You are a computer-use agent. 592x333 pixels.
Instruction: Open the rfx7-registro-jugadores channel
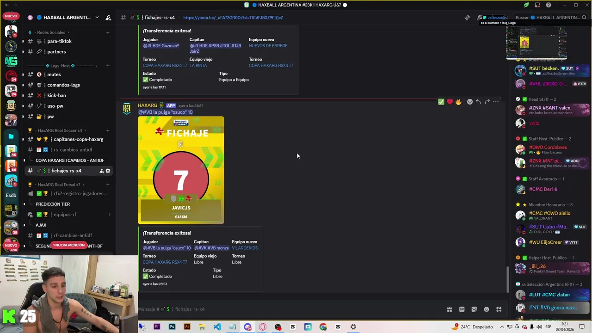(x=80, y=194)
